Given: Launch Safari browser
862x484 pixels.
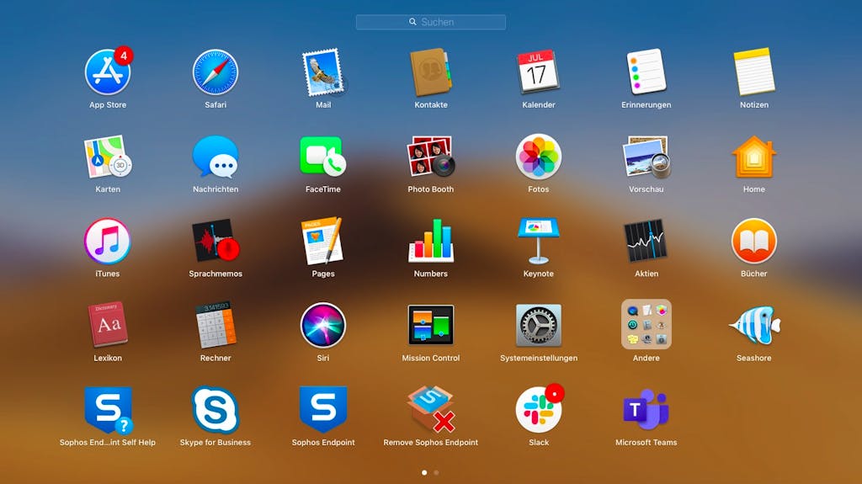Looking at the screenshot, I should click(x=215, y=72).
